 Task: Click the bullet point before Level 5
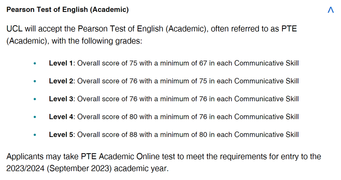[x=35, y=135]
